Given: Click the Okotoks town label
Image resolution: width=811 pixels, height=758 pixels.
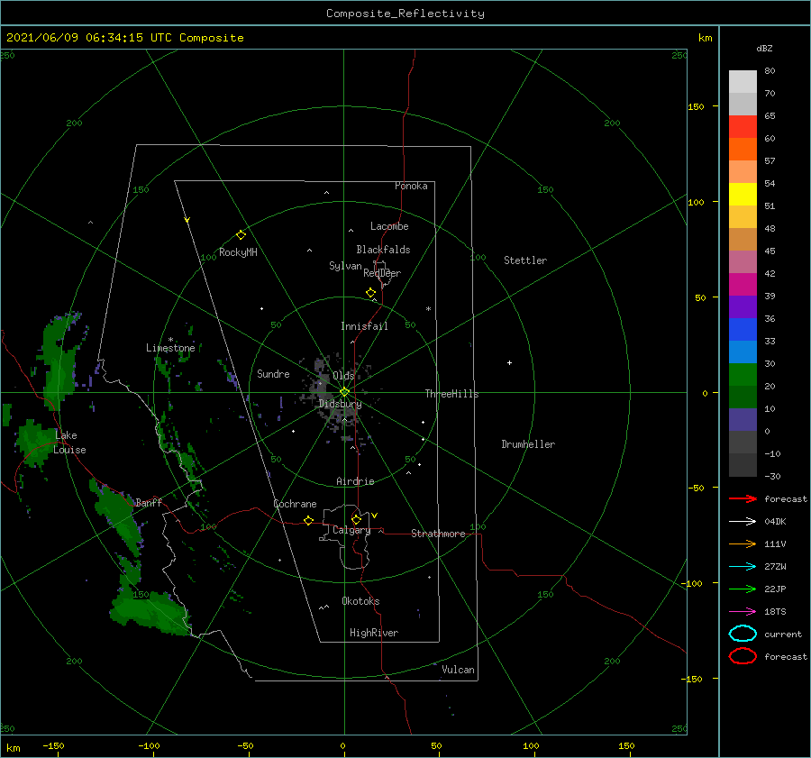Looking at the screenshot, I should coord(360,601).
